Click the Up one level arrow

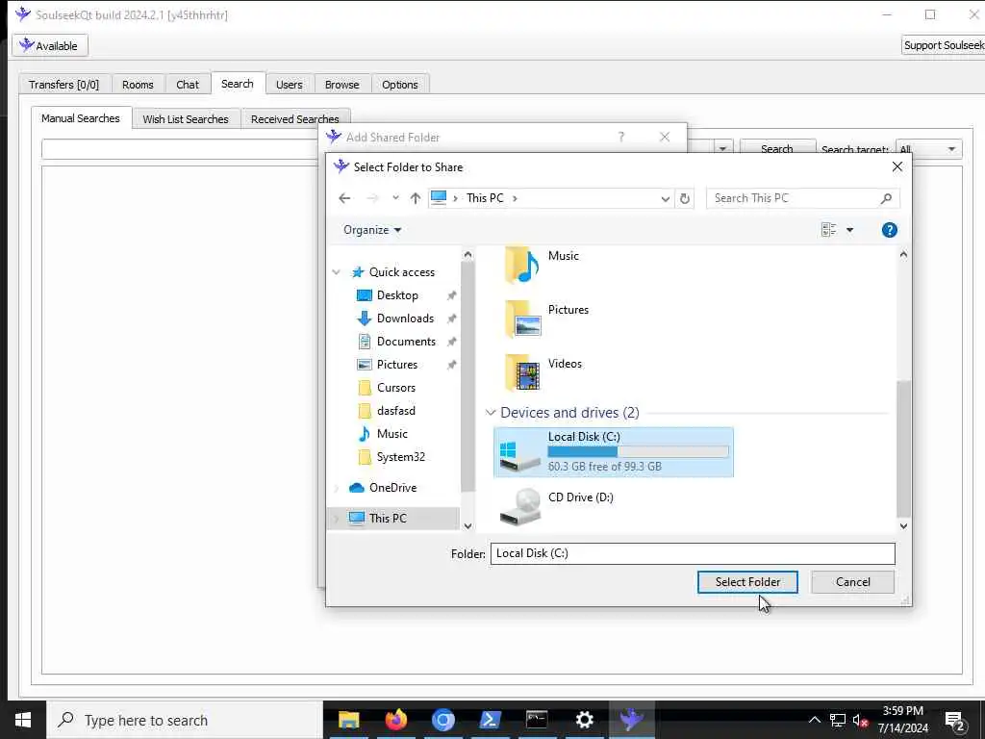point(416,198)
